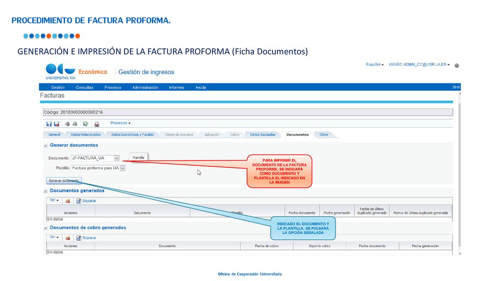The image size is (500, 281).
Task: Click the Universitas XXI logo
Action: 61,71
